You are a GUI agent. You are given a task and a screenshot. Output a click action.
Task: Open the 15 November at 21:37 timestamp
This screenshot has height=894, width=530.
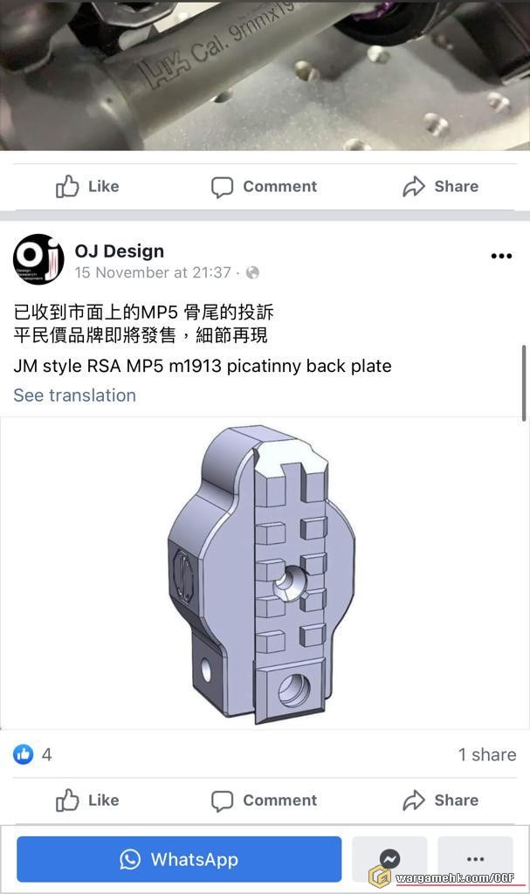153,272
